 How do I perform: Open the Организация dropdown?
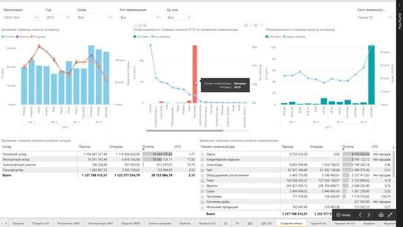(x=21, y=17)
